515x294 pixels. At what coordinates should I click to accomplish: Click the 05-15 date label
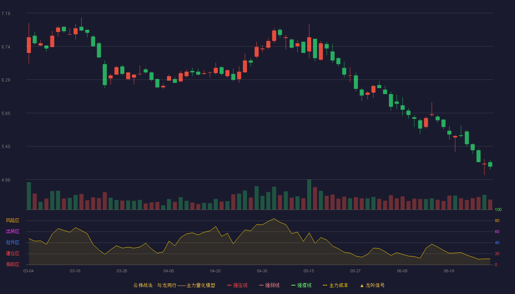click(309, 271)
